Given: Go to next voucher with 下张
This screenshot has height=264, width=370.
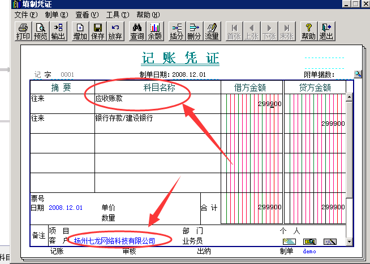Looking at the screenshot, I should [269, 31].
